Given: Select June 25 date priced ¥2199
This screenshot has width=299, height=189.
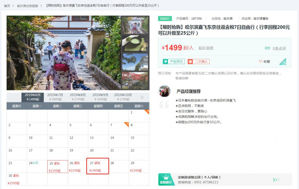Looking at the screenshot, I should [58, 166].
